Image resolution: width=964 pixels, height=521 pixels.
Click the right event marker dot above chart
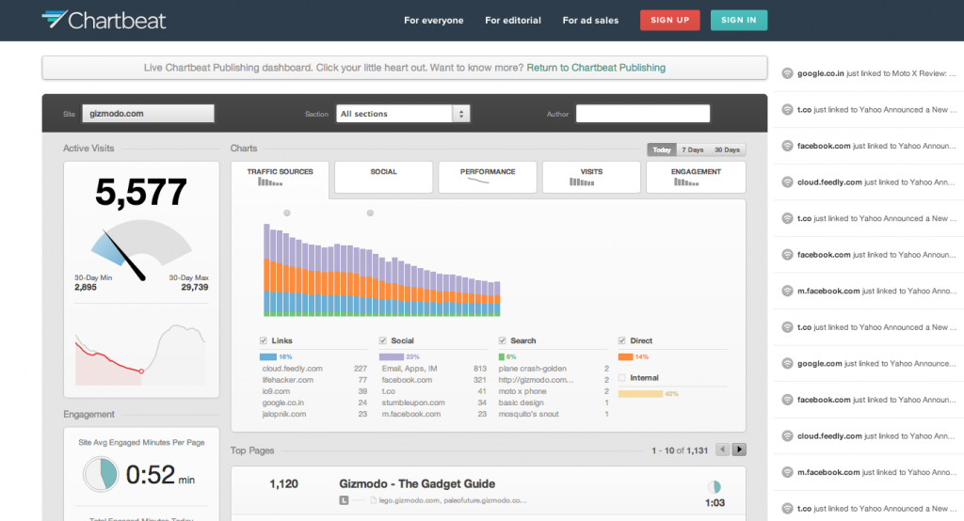click(x=370, y=213)
